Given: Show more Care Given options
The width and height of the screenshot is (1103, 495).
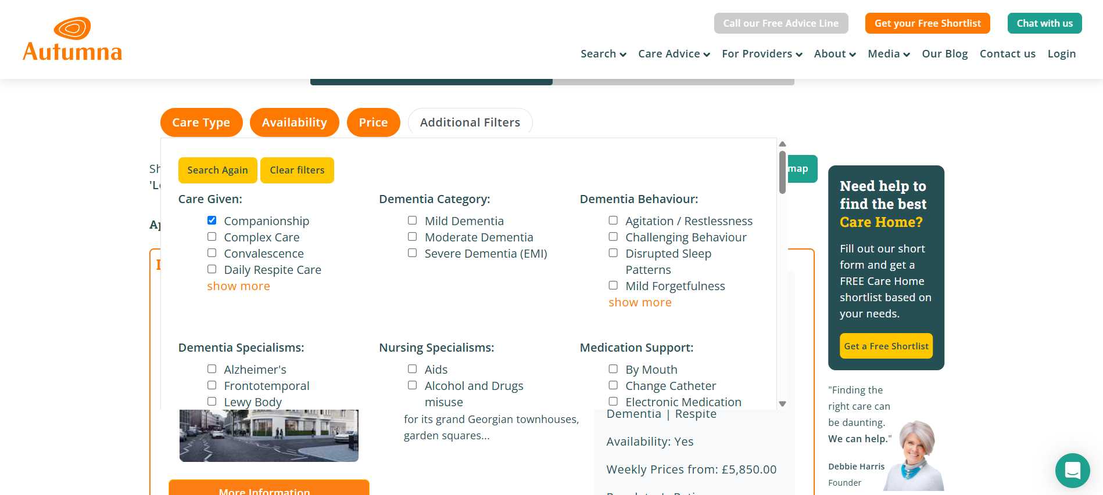Looking at the screenshot, I should 238,286.
